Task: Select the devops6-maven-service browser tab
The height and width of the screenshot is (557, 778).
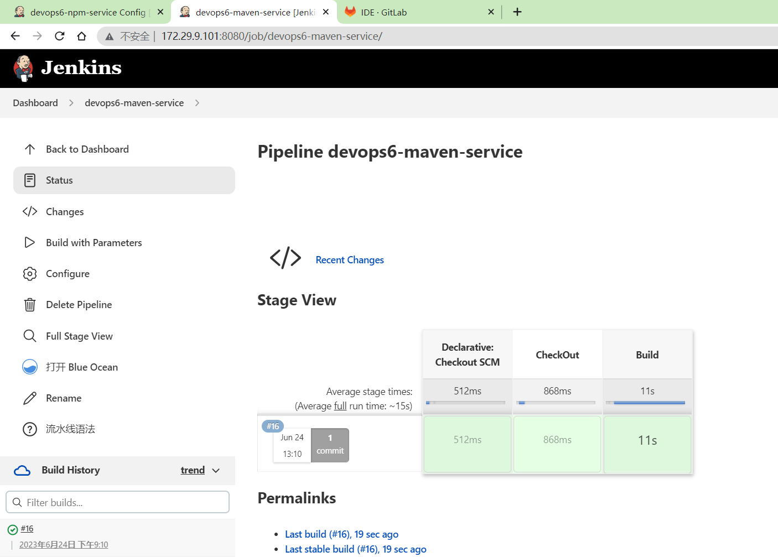Action: coord(254,12)
